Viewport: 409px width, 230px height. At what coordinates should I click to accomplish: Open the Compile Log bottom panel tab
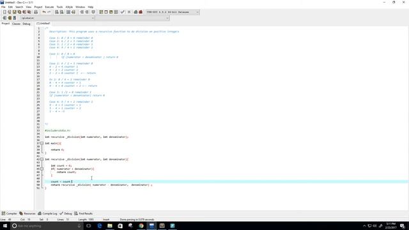pyautogui.click(x=47, y=213)
